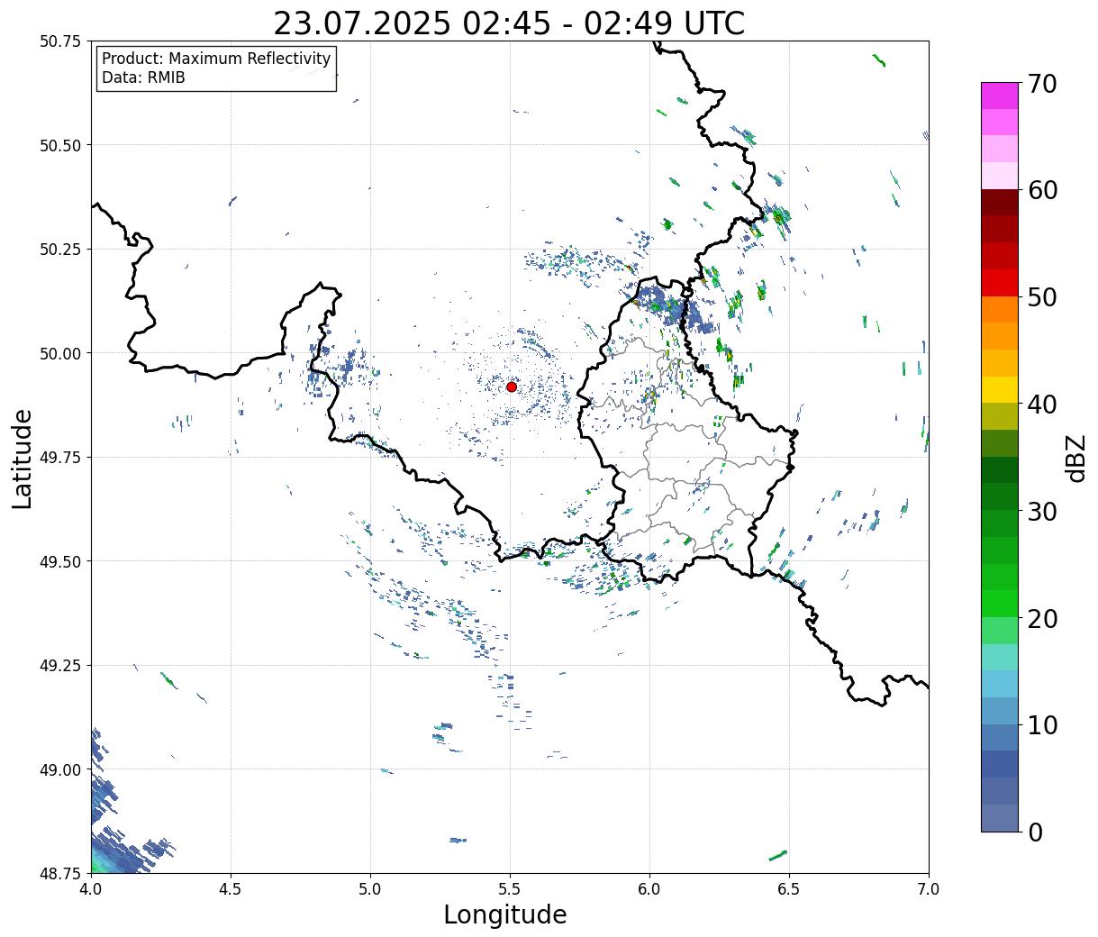Screen dimensions: 1098x937
Task: Select the 'Product: Maximum Reflectivity' legend text
Action: click(216, 59)
